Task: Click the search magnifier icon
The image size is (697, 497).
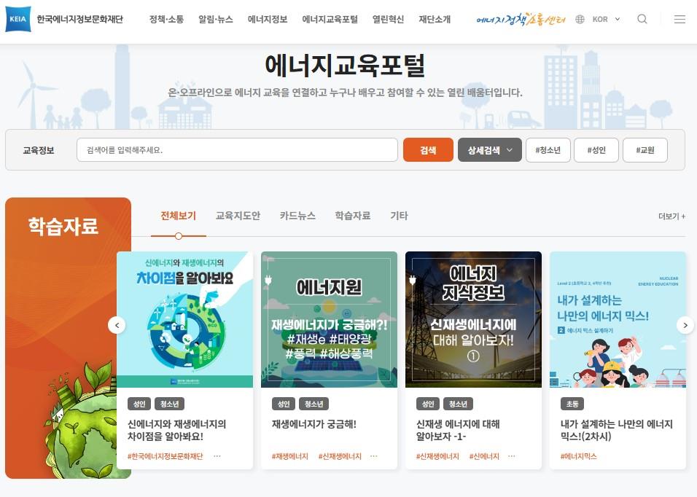Action: point(641,20)
